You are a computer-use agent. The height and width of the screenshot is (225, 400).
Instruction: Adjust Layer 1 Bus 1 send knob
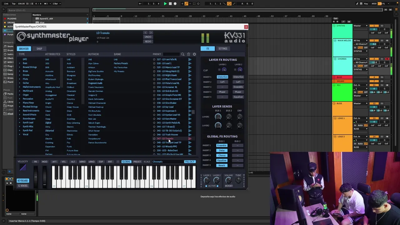tap(218, 117)
